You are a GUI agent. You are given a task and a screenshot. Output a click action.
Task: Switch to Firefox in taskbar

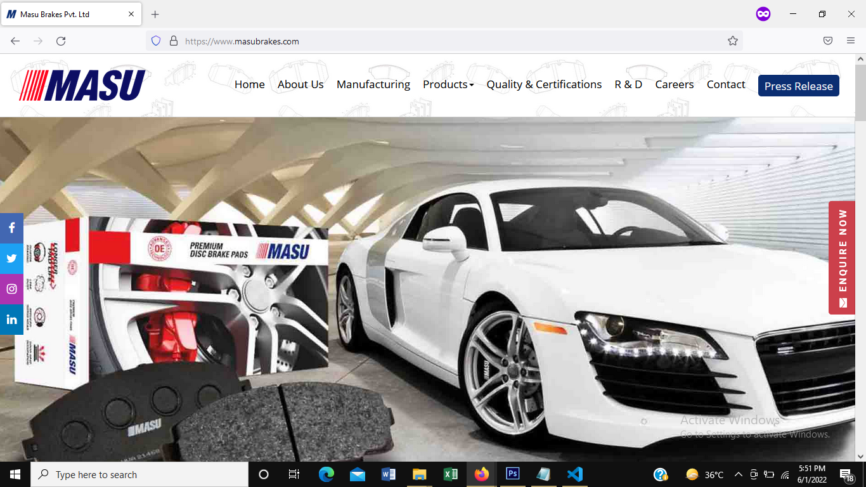482,474
